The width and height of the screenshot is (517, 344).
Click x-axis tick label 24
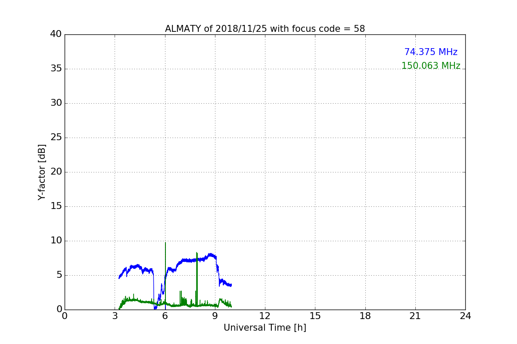click(x=465, y=316)
